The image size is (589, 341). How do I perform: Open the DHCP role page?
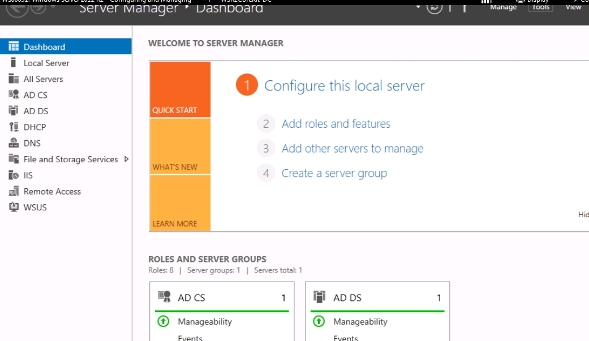[x=66, y=127]
